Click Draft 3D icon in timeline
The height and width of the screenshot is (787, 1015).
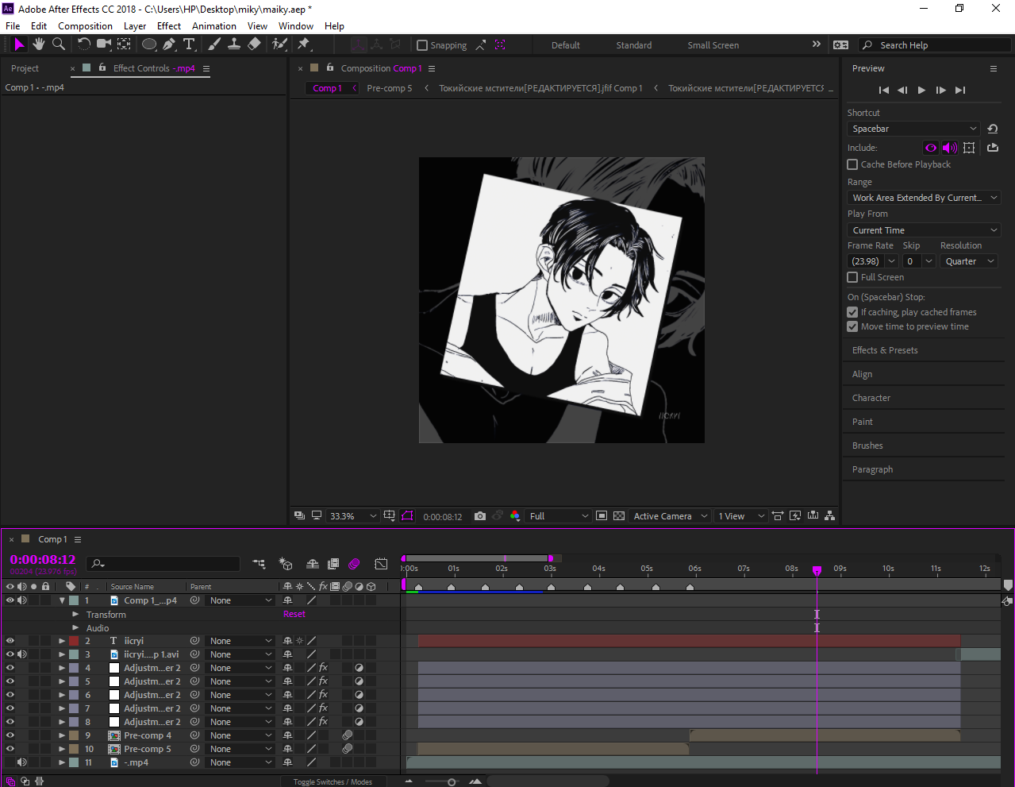pos(286,564)
